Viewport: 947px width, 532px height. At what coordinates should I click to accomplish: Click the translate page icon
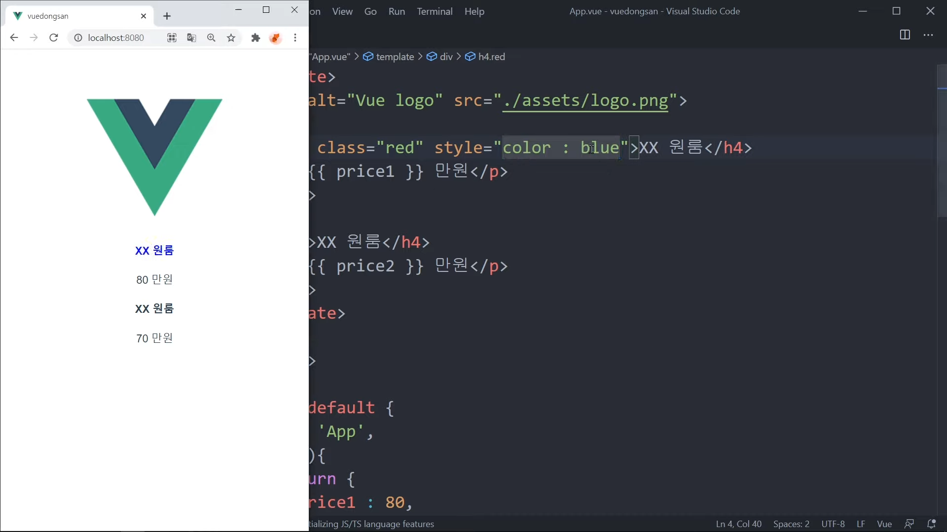point(191,38)
